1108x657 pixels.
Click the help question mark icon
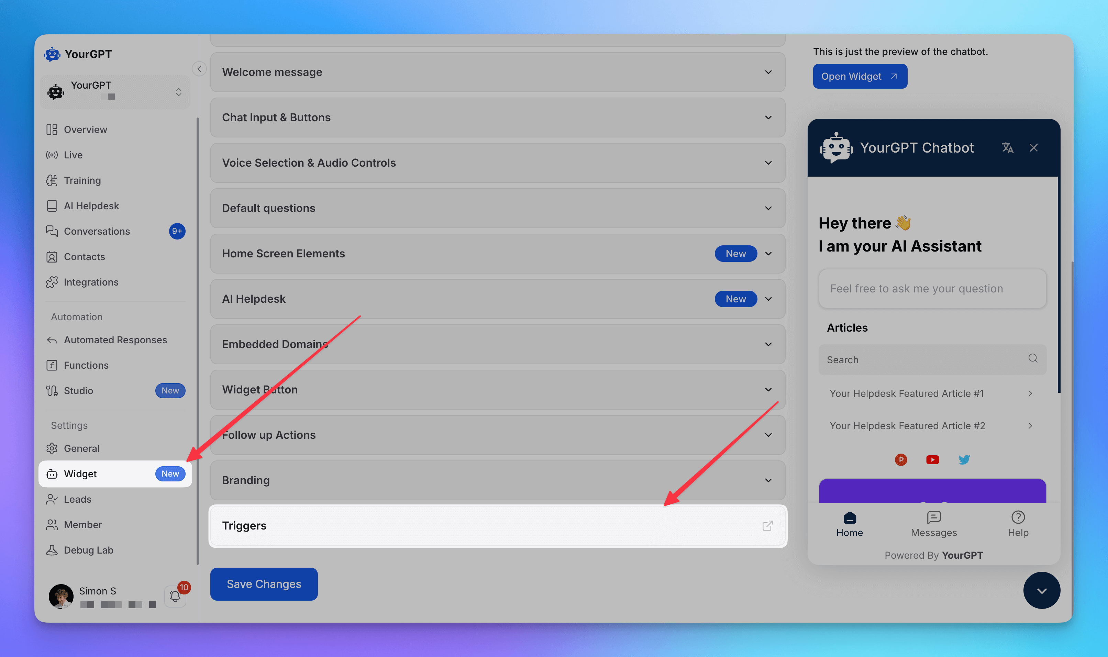click(x=1018, y=517)
